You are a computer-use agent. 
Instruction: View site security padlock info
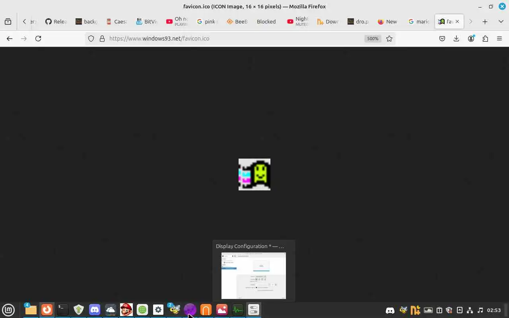102,39
